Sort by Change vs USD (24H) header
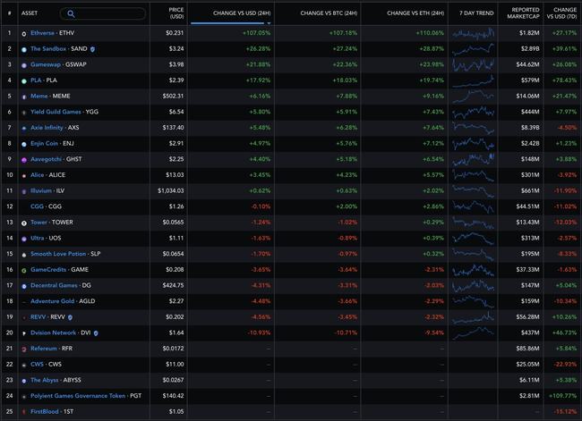The image size is (582, 421). [x=242, y=13]
